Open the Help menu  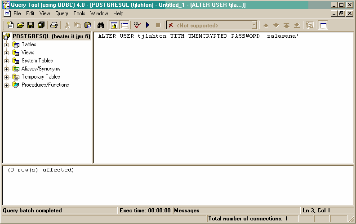[118, 13]
